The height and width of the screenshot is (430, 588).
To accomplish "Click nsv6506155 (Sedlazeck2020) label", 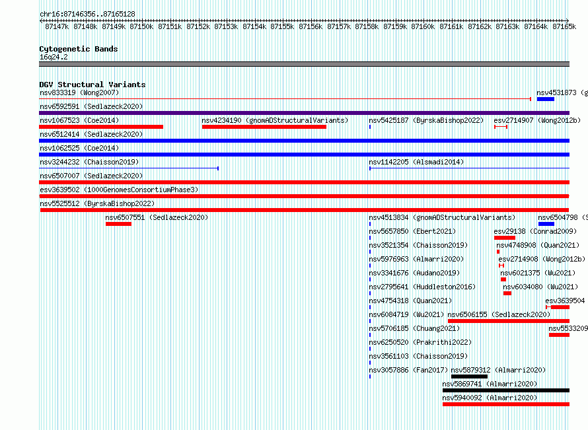I will click(499, 314).
